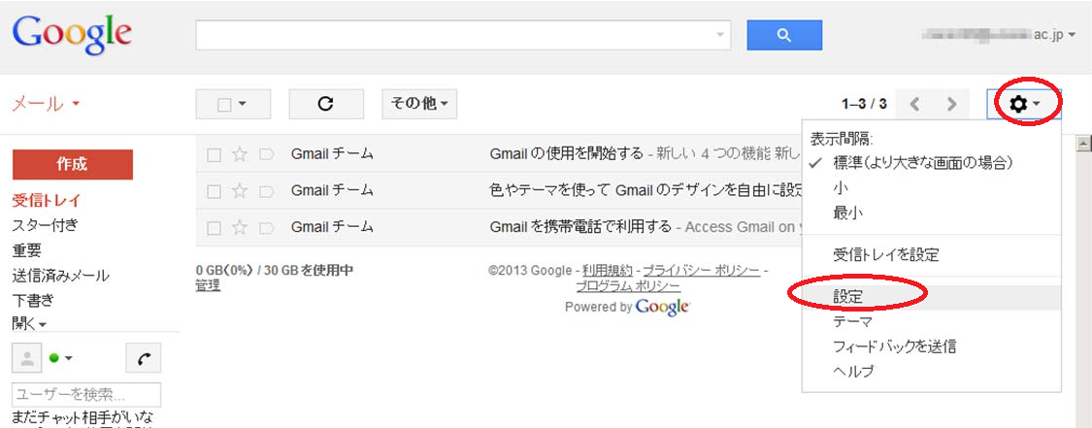Open the 下書き folder
The height and width of the screenshot is (428, 1092).
click(x=33, y=301)
